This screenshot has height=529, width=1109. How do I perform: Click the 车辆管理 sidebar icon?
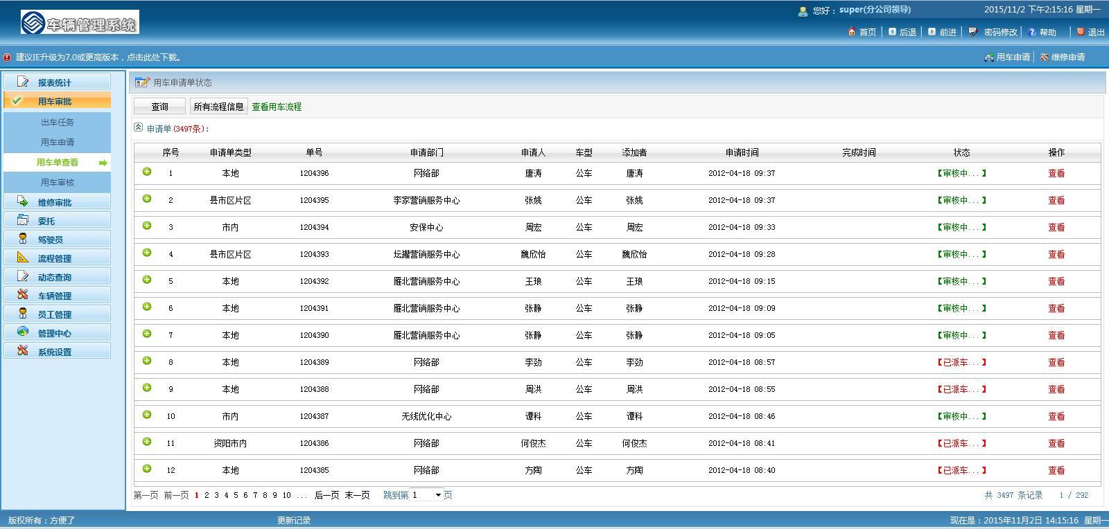(x=23, y=295)
